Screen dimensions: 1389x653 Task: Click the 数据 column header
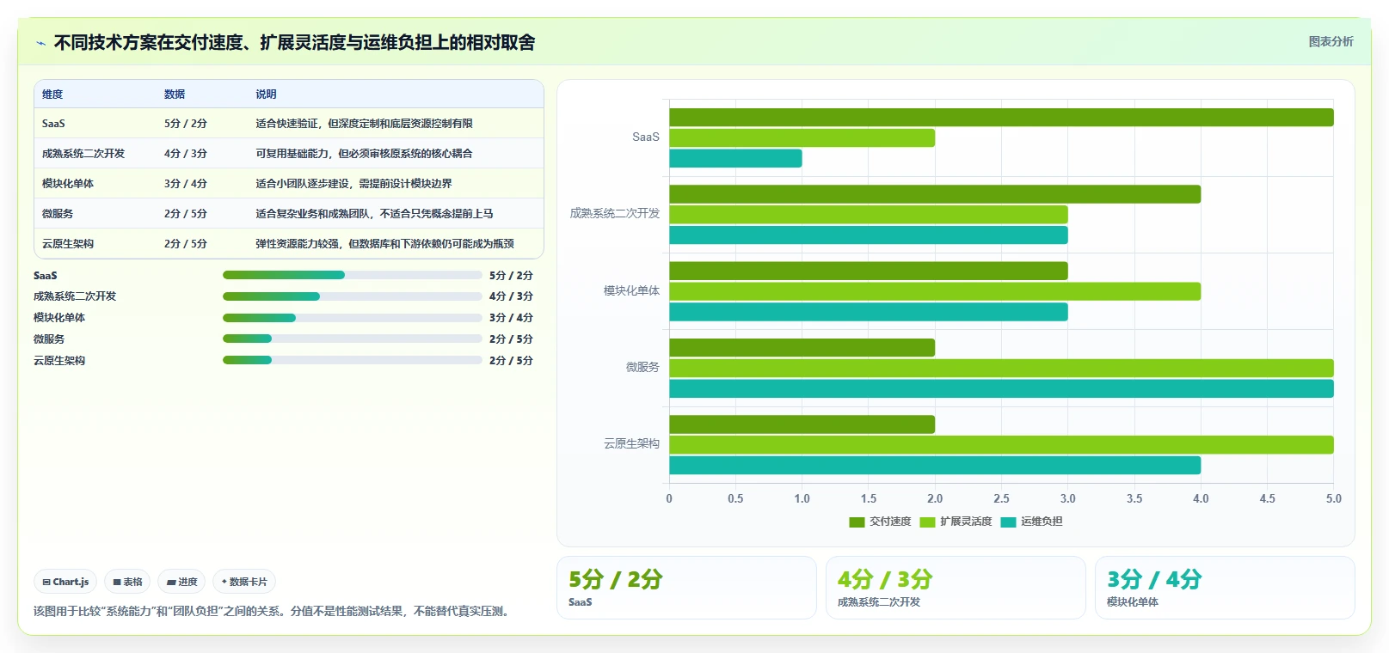175,95
